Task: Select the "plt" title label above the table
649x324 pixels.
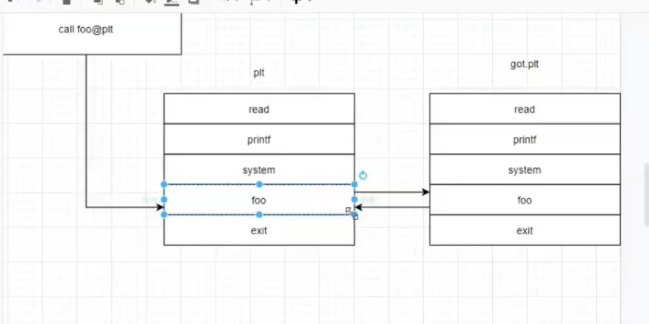Action: [258, 73]
